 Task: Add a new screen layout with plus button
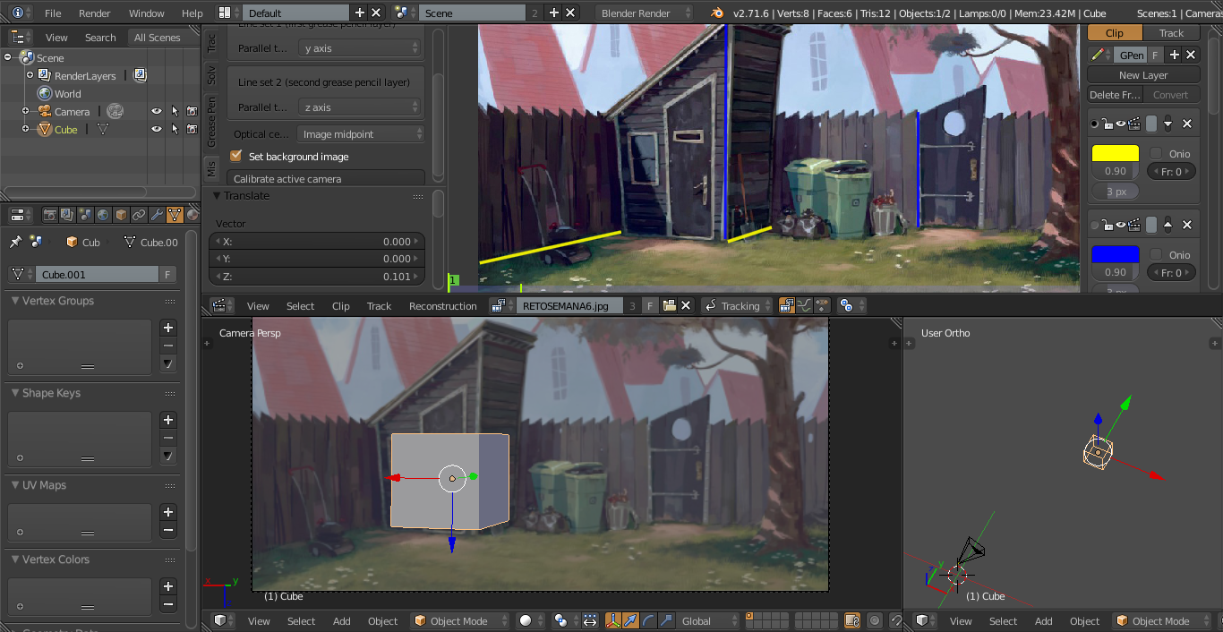click(x=360, y=13)
